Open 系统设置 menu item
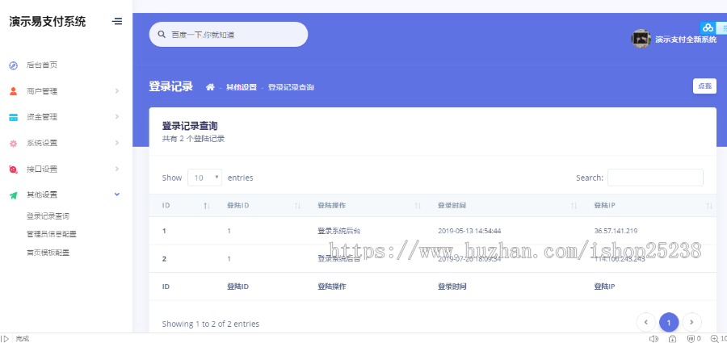This screenshot has width=727, height=343. tap(42, 143)
